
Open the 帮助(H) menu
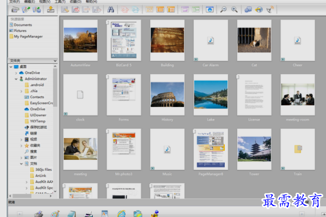[91, 2]
